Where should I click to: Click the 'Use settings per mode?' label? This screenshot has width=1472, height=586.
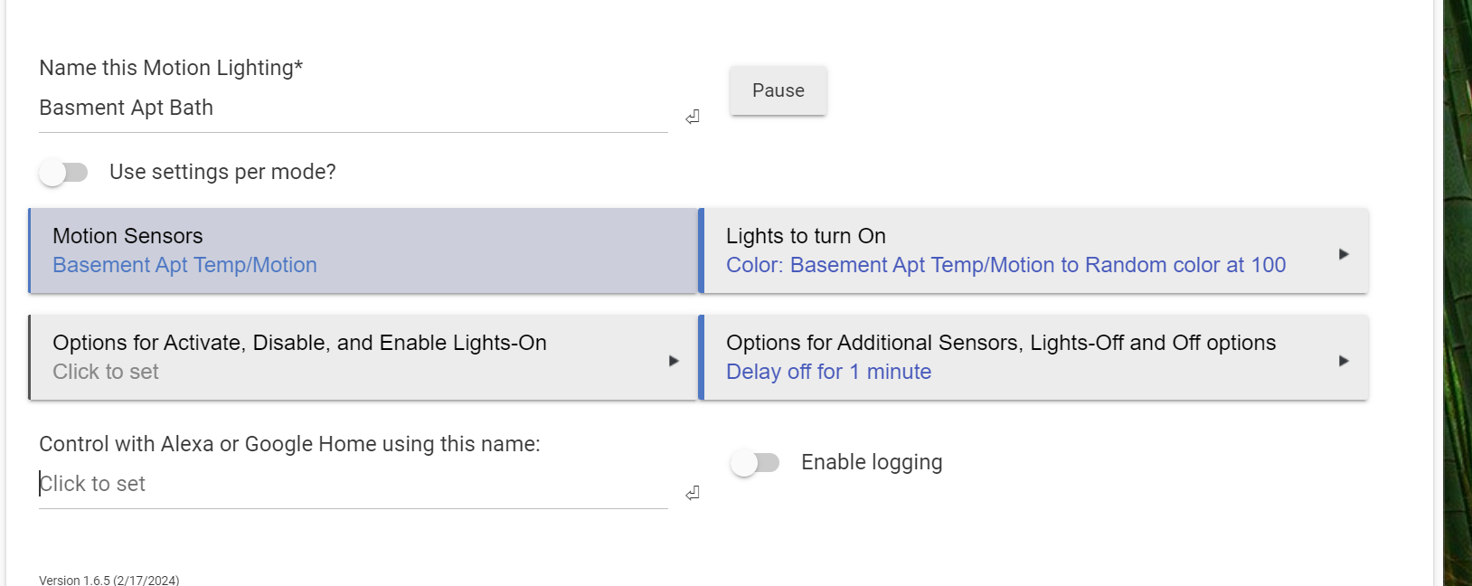pyautogui.click(x=222, y=172)
